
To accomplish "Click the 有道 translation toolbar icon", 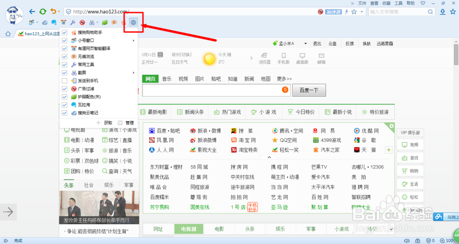I will (x=63, y=22).
